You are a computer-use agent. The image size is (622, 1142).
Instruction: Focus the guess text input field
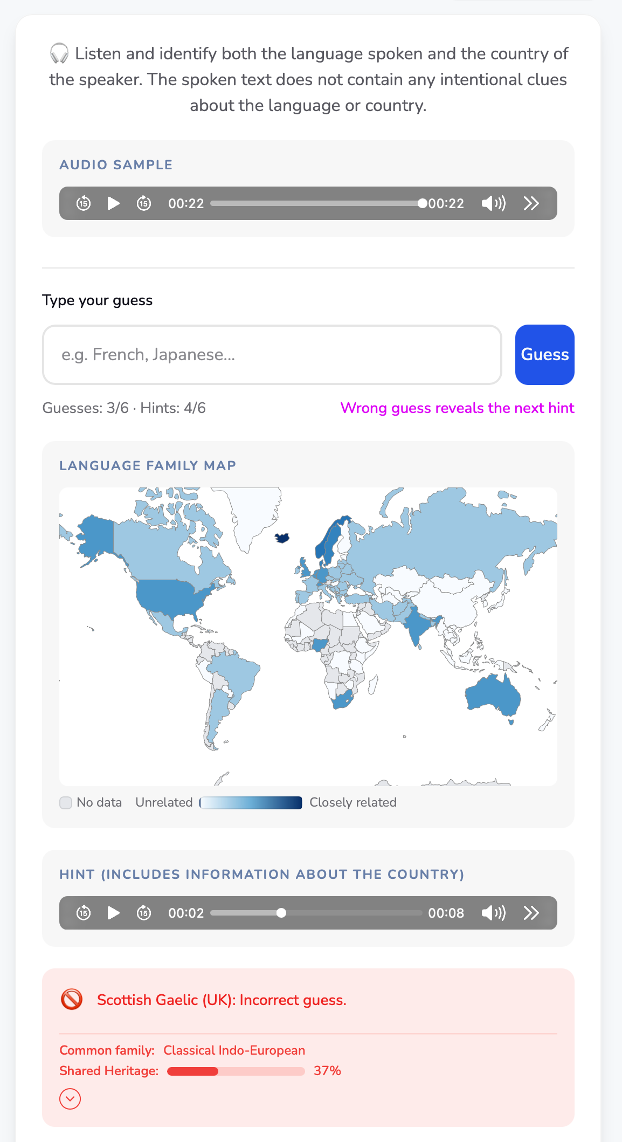pyautogui.click(x=272, y=355)
